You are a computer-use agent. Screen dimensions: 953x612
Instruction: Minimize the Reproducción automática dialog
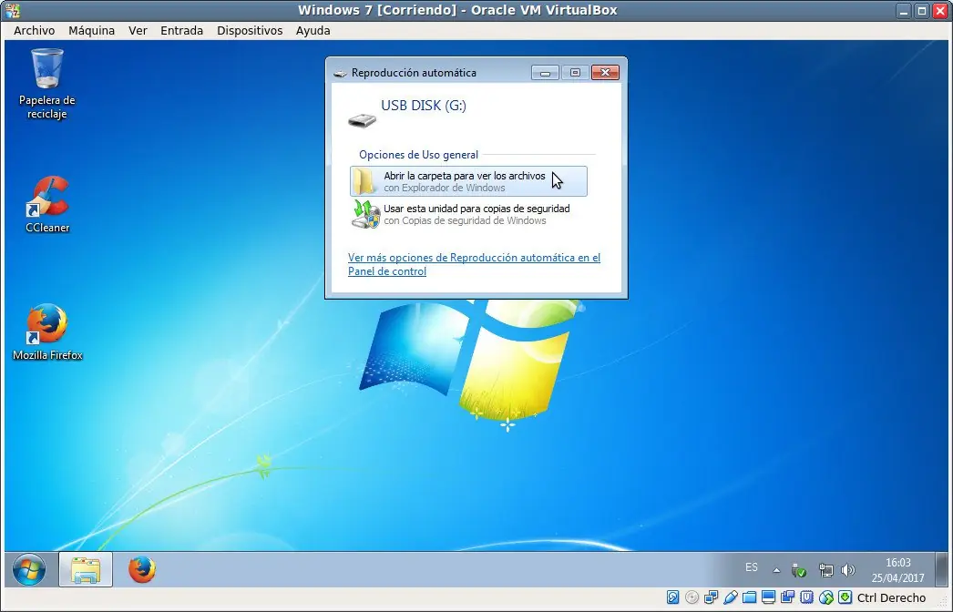point(545,73)
